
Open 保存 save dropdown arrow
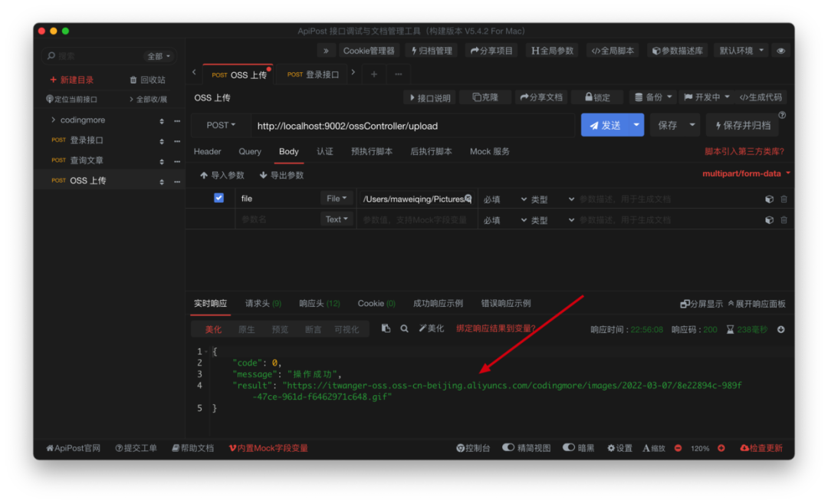[x=692, y=125]
